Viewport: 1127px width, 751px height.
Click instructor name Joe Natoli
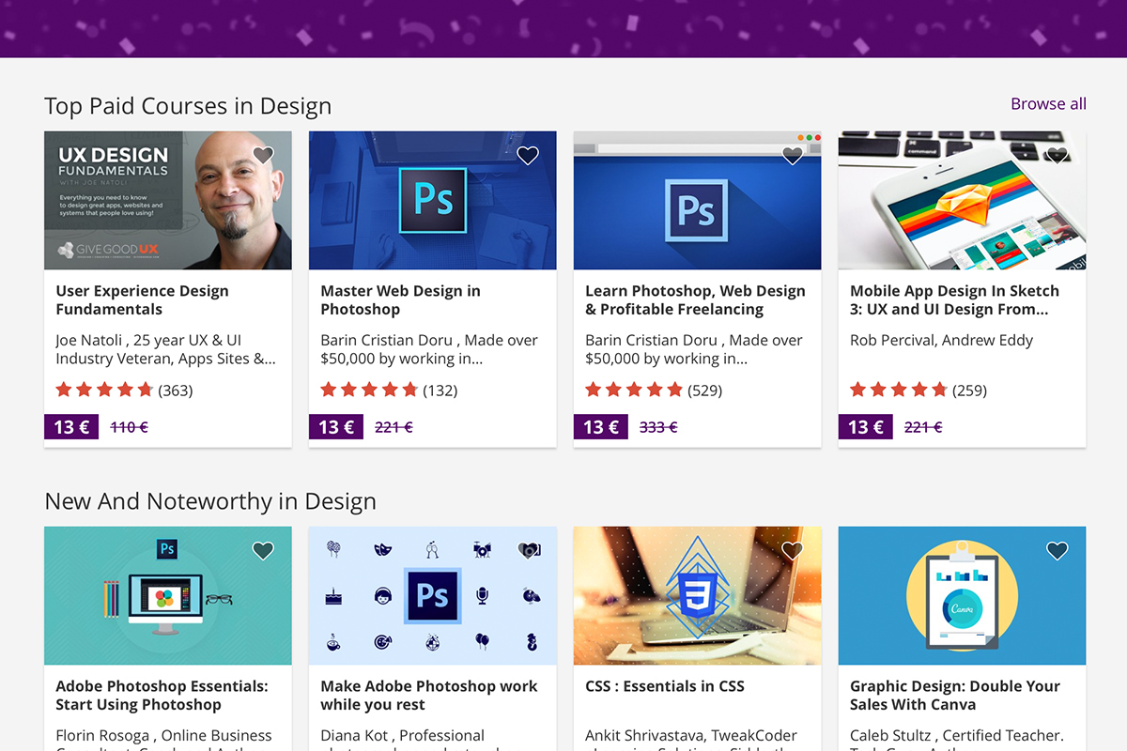pyautogui.click(x=89, y=340)
